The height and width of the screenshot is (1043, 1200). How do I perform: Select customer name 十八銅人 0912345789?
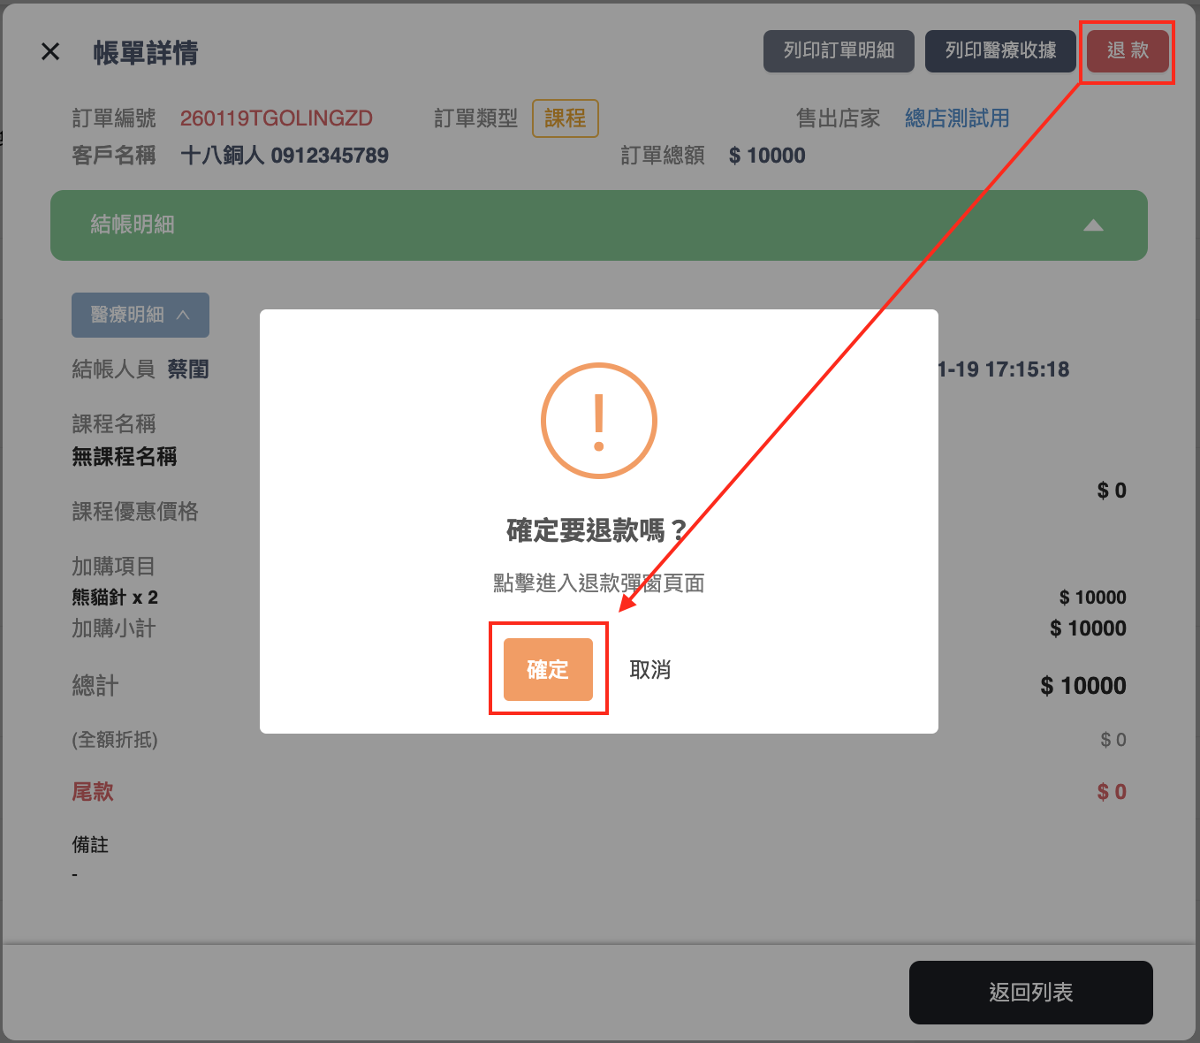284,156
